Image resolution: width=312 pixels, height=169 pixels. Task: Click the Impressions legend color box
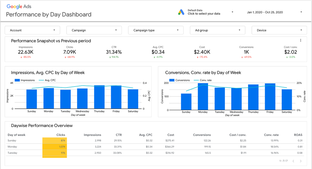pos(18,80)
